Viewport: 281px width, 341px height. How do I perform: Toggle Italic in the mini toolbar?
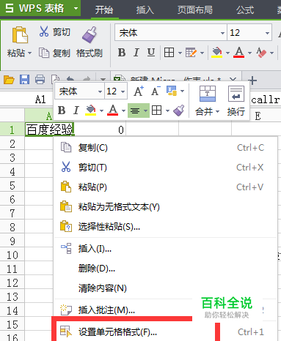click(76, 110)
